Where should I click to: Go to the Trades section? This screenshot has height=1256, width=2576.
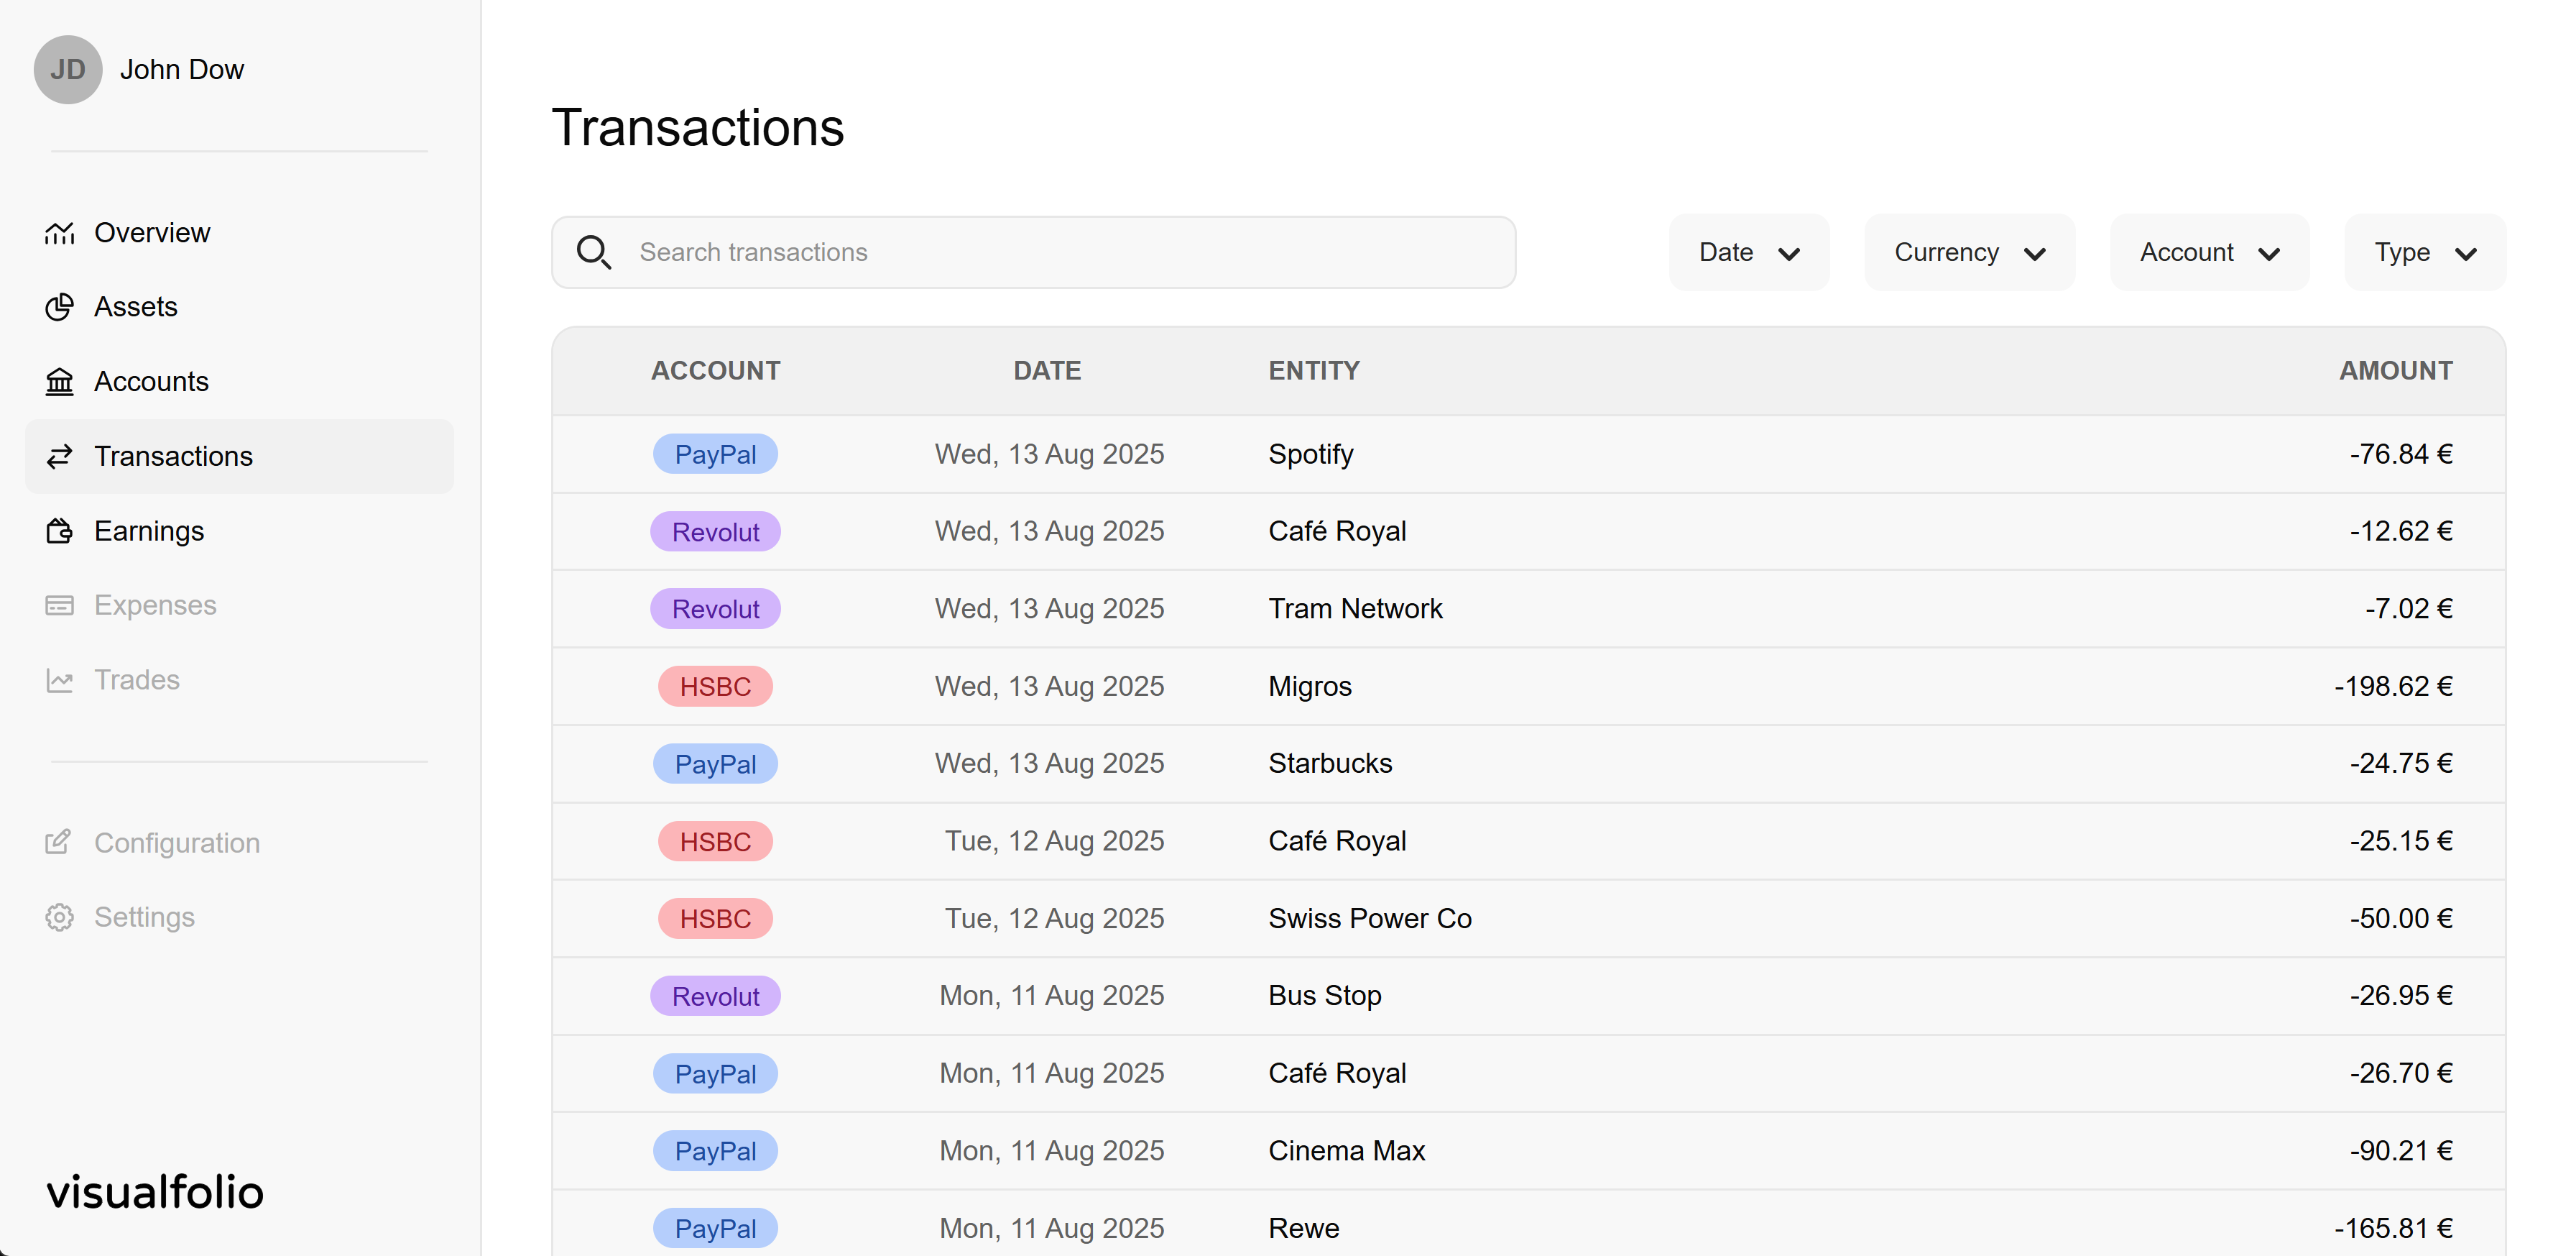(137, 679)
